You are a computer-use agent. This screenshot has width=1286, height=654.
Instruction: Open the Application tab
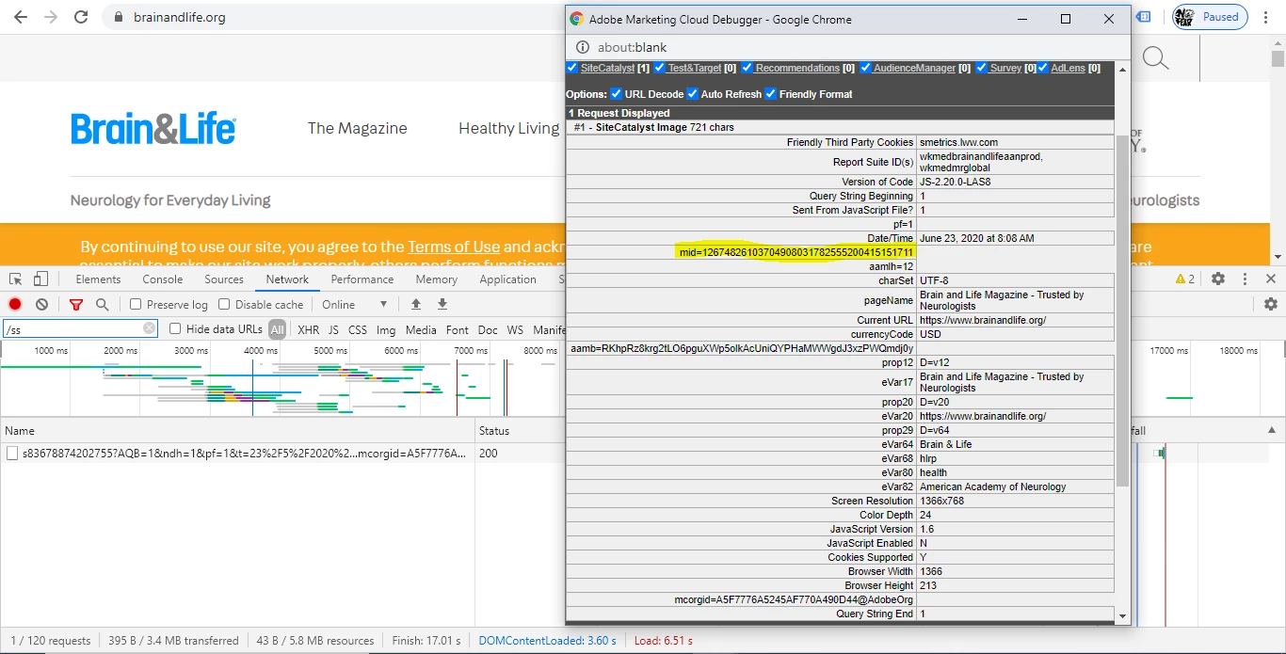tap(507, 279)
